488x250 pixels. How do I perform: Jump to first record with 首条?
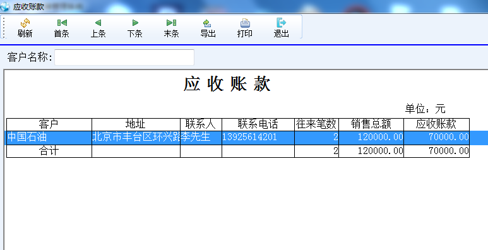click(62, 23)
